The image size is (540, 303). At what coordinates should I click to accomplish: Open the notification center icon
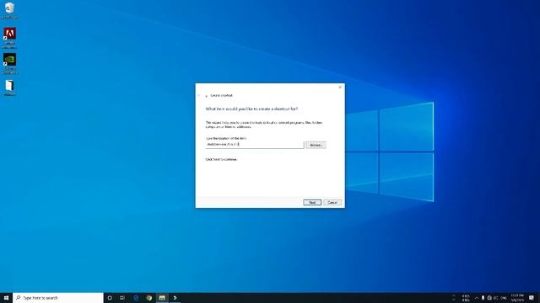coord(532,298)
